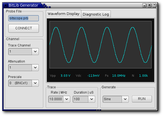Viewport: 163px width, 116px height.
Task: Click the Prescale 0 (BNCx1) value
Action: tap(20, 83)
